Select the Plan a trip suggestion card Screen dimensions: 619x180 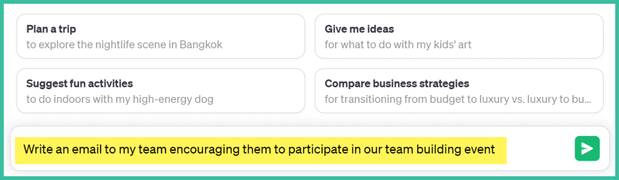(160, 36)
